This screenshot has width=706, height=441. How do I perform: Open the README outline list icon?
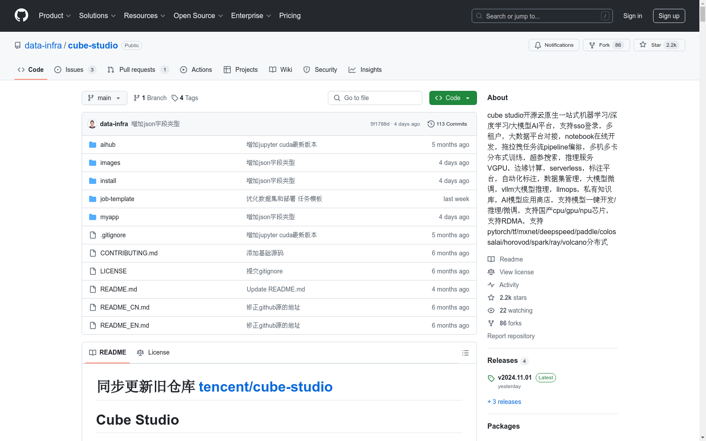tap(465, 353)
